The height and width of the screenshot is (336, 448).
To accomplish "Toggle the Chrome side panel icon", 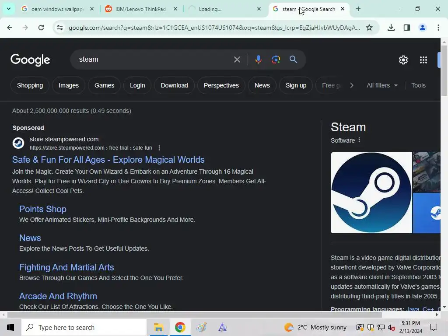I will click(x=407, y=28).
